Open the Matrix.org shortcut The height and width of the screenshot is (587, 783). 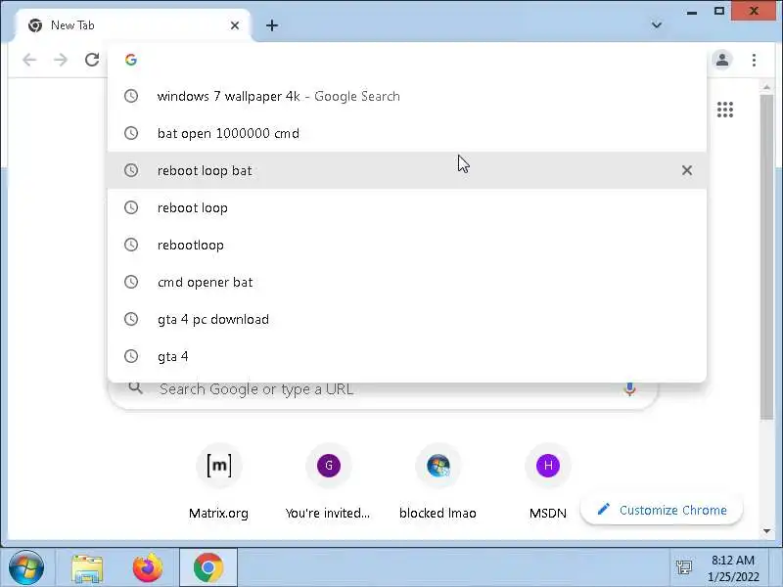coord(218,483)
